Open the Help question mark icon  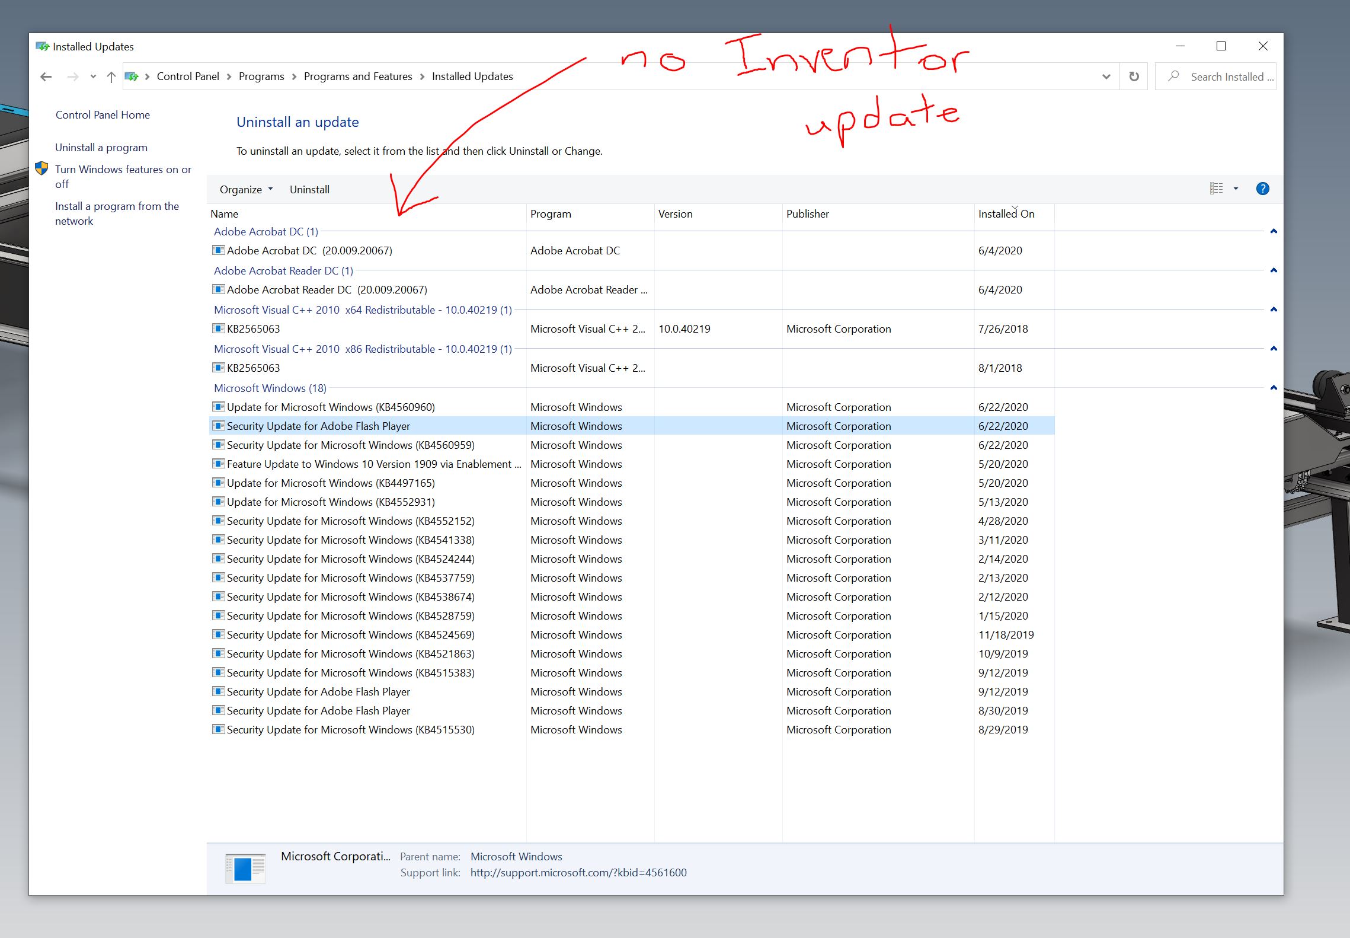click(1262, 189)
